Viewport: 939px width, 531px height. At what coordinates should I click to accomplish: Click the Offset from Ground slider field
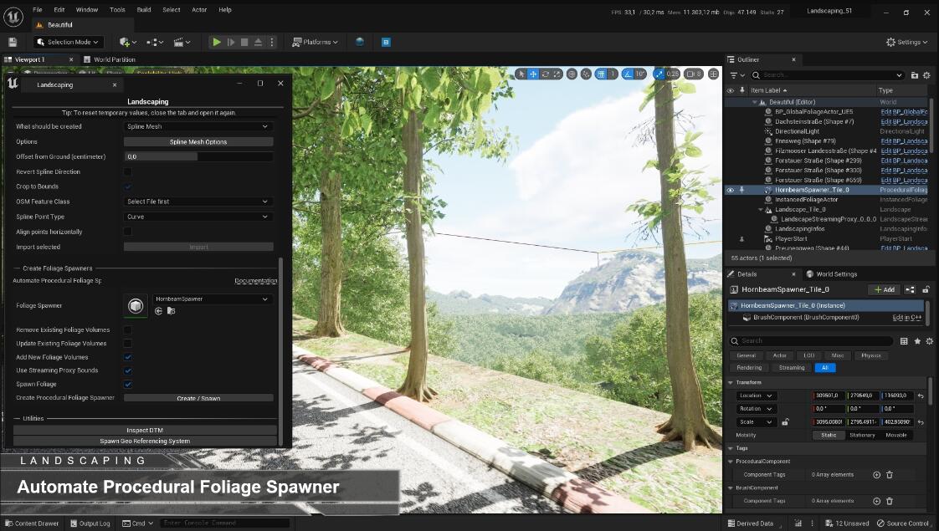click(x=198, y=156)
